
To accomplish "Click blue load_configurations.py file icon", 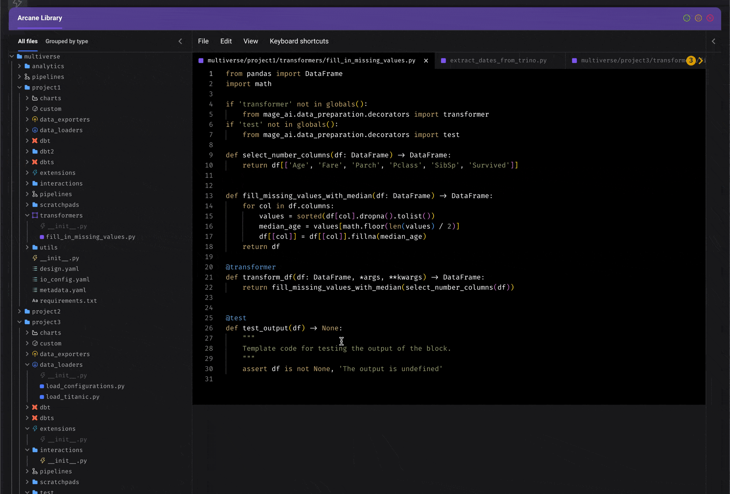I will (x=42, y=386).
